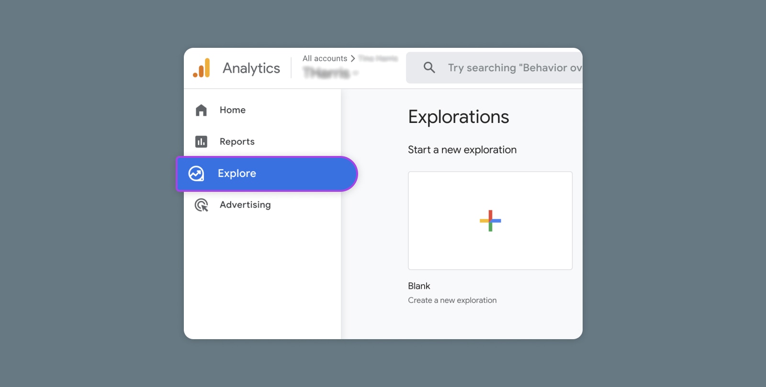766x387 pixels.
Task: Click the Advertising target cursor icon
Action: tap(202, 205)
